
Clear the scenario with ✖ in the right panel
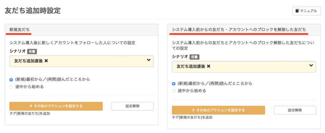209,66
